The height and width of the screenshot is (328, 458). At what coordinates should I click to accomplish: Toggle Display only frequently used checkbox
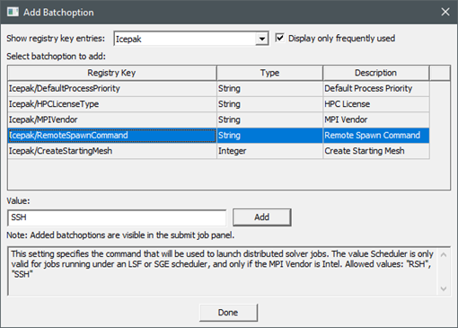coord(279,38)
